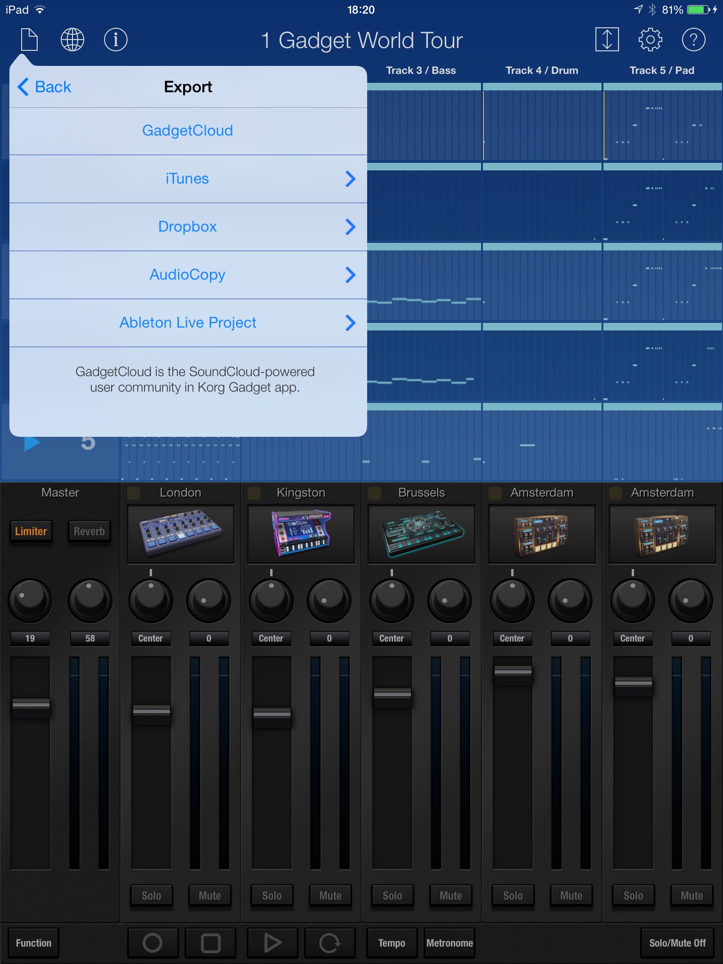The image size is (723, 964).
Task: Solo the Brussels track
Action: (x=393, y=896)
